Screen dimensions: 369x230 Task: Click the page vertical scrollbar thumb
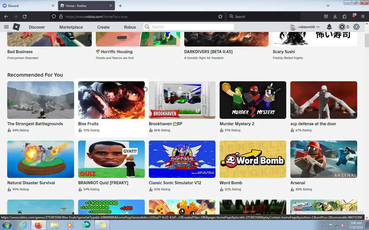tap(367, 40)
